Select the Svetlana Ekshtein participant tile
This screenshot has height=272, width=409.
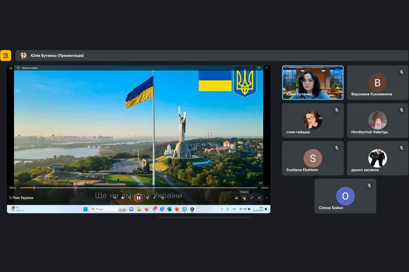tap(313, 158)
